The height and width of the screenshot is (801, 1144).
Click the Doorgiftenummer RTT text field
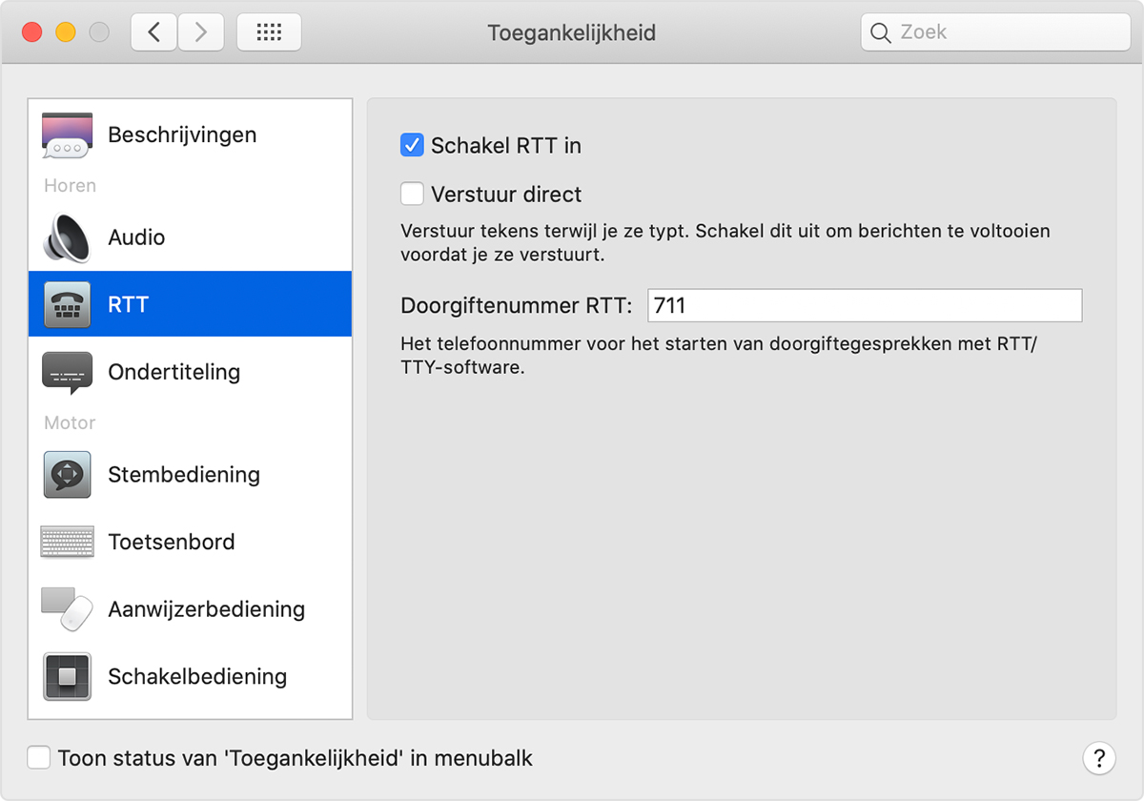864,306
